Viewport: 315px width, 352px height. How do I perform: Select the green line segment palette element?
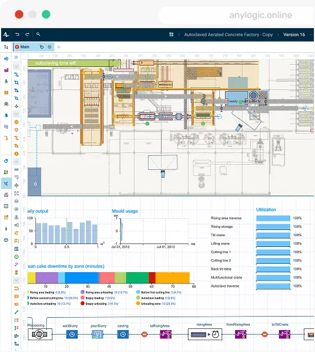coord(16,312)
